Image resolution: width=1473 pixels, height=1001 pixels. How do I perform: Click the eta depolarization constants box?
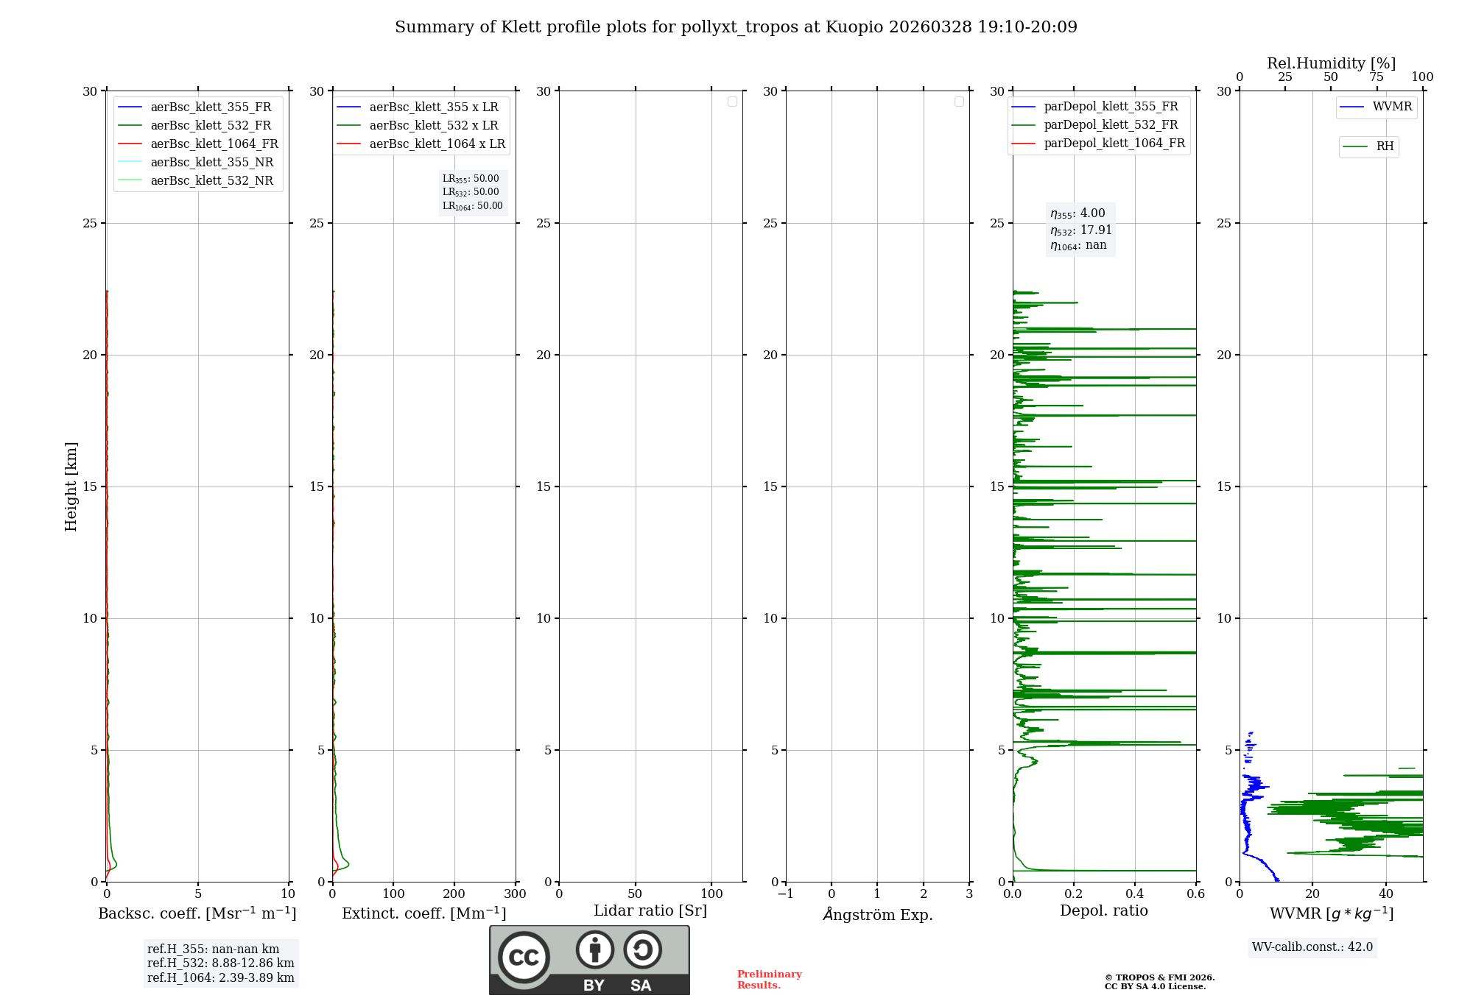coord(1080,230)
